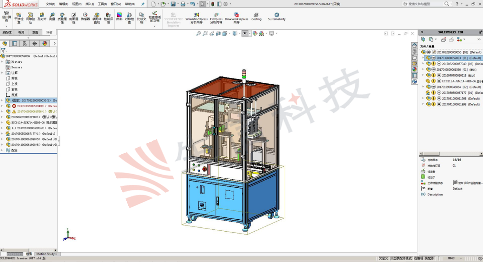Open DriveWorksXpress wizard
This screenshot has height=262, width=483.
point(236,18)
